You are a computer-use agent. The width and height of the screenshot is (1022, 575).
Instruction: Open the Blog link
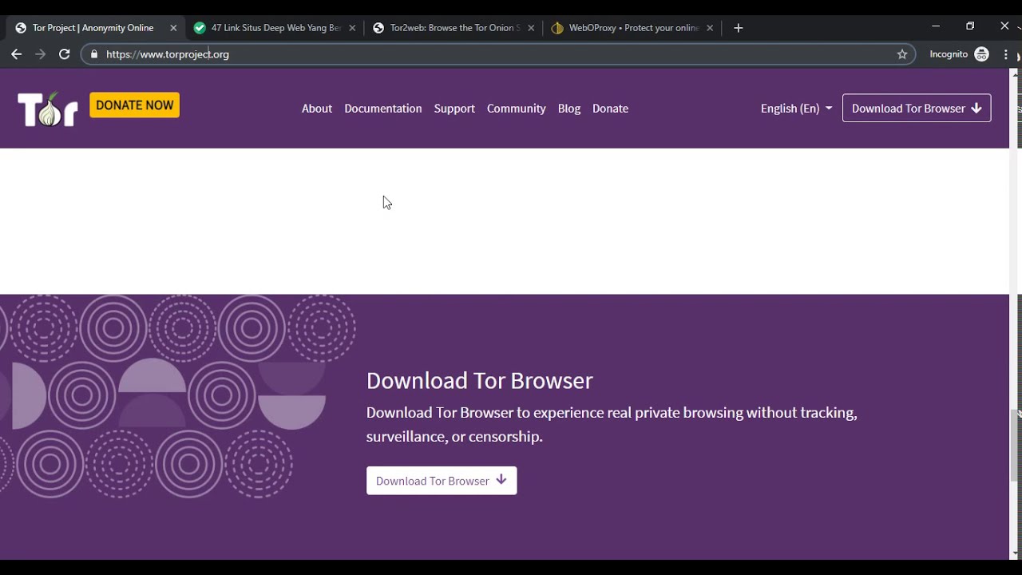pos(569,109)
